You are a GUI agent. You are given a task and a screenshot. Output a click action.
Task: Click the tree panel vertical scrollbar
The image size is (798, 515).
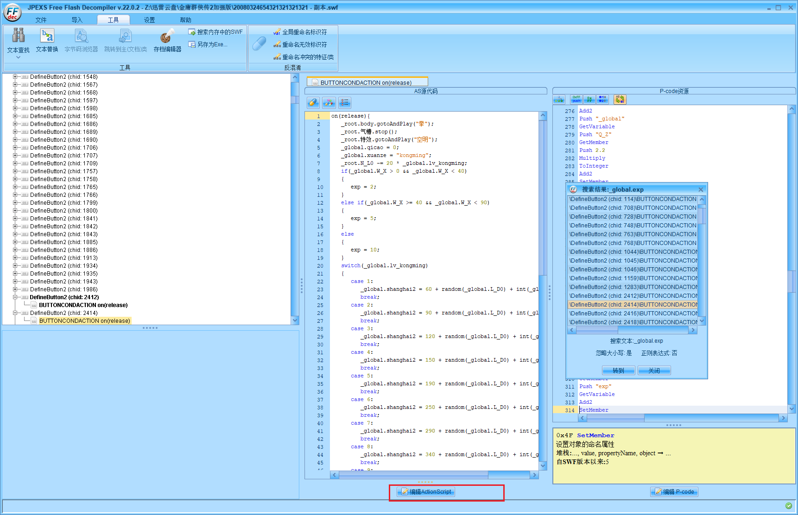tap(295, 199)
